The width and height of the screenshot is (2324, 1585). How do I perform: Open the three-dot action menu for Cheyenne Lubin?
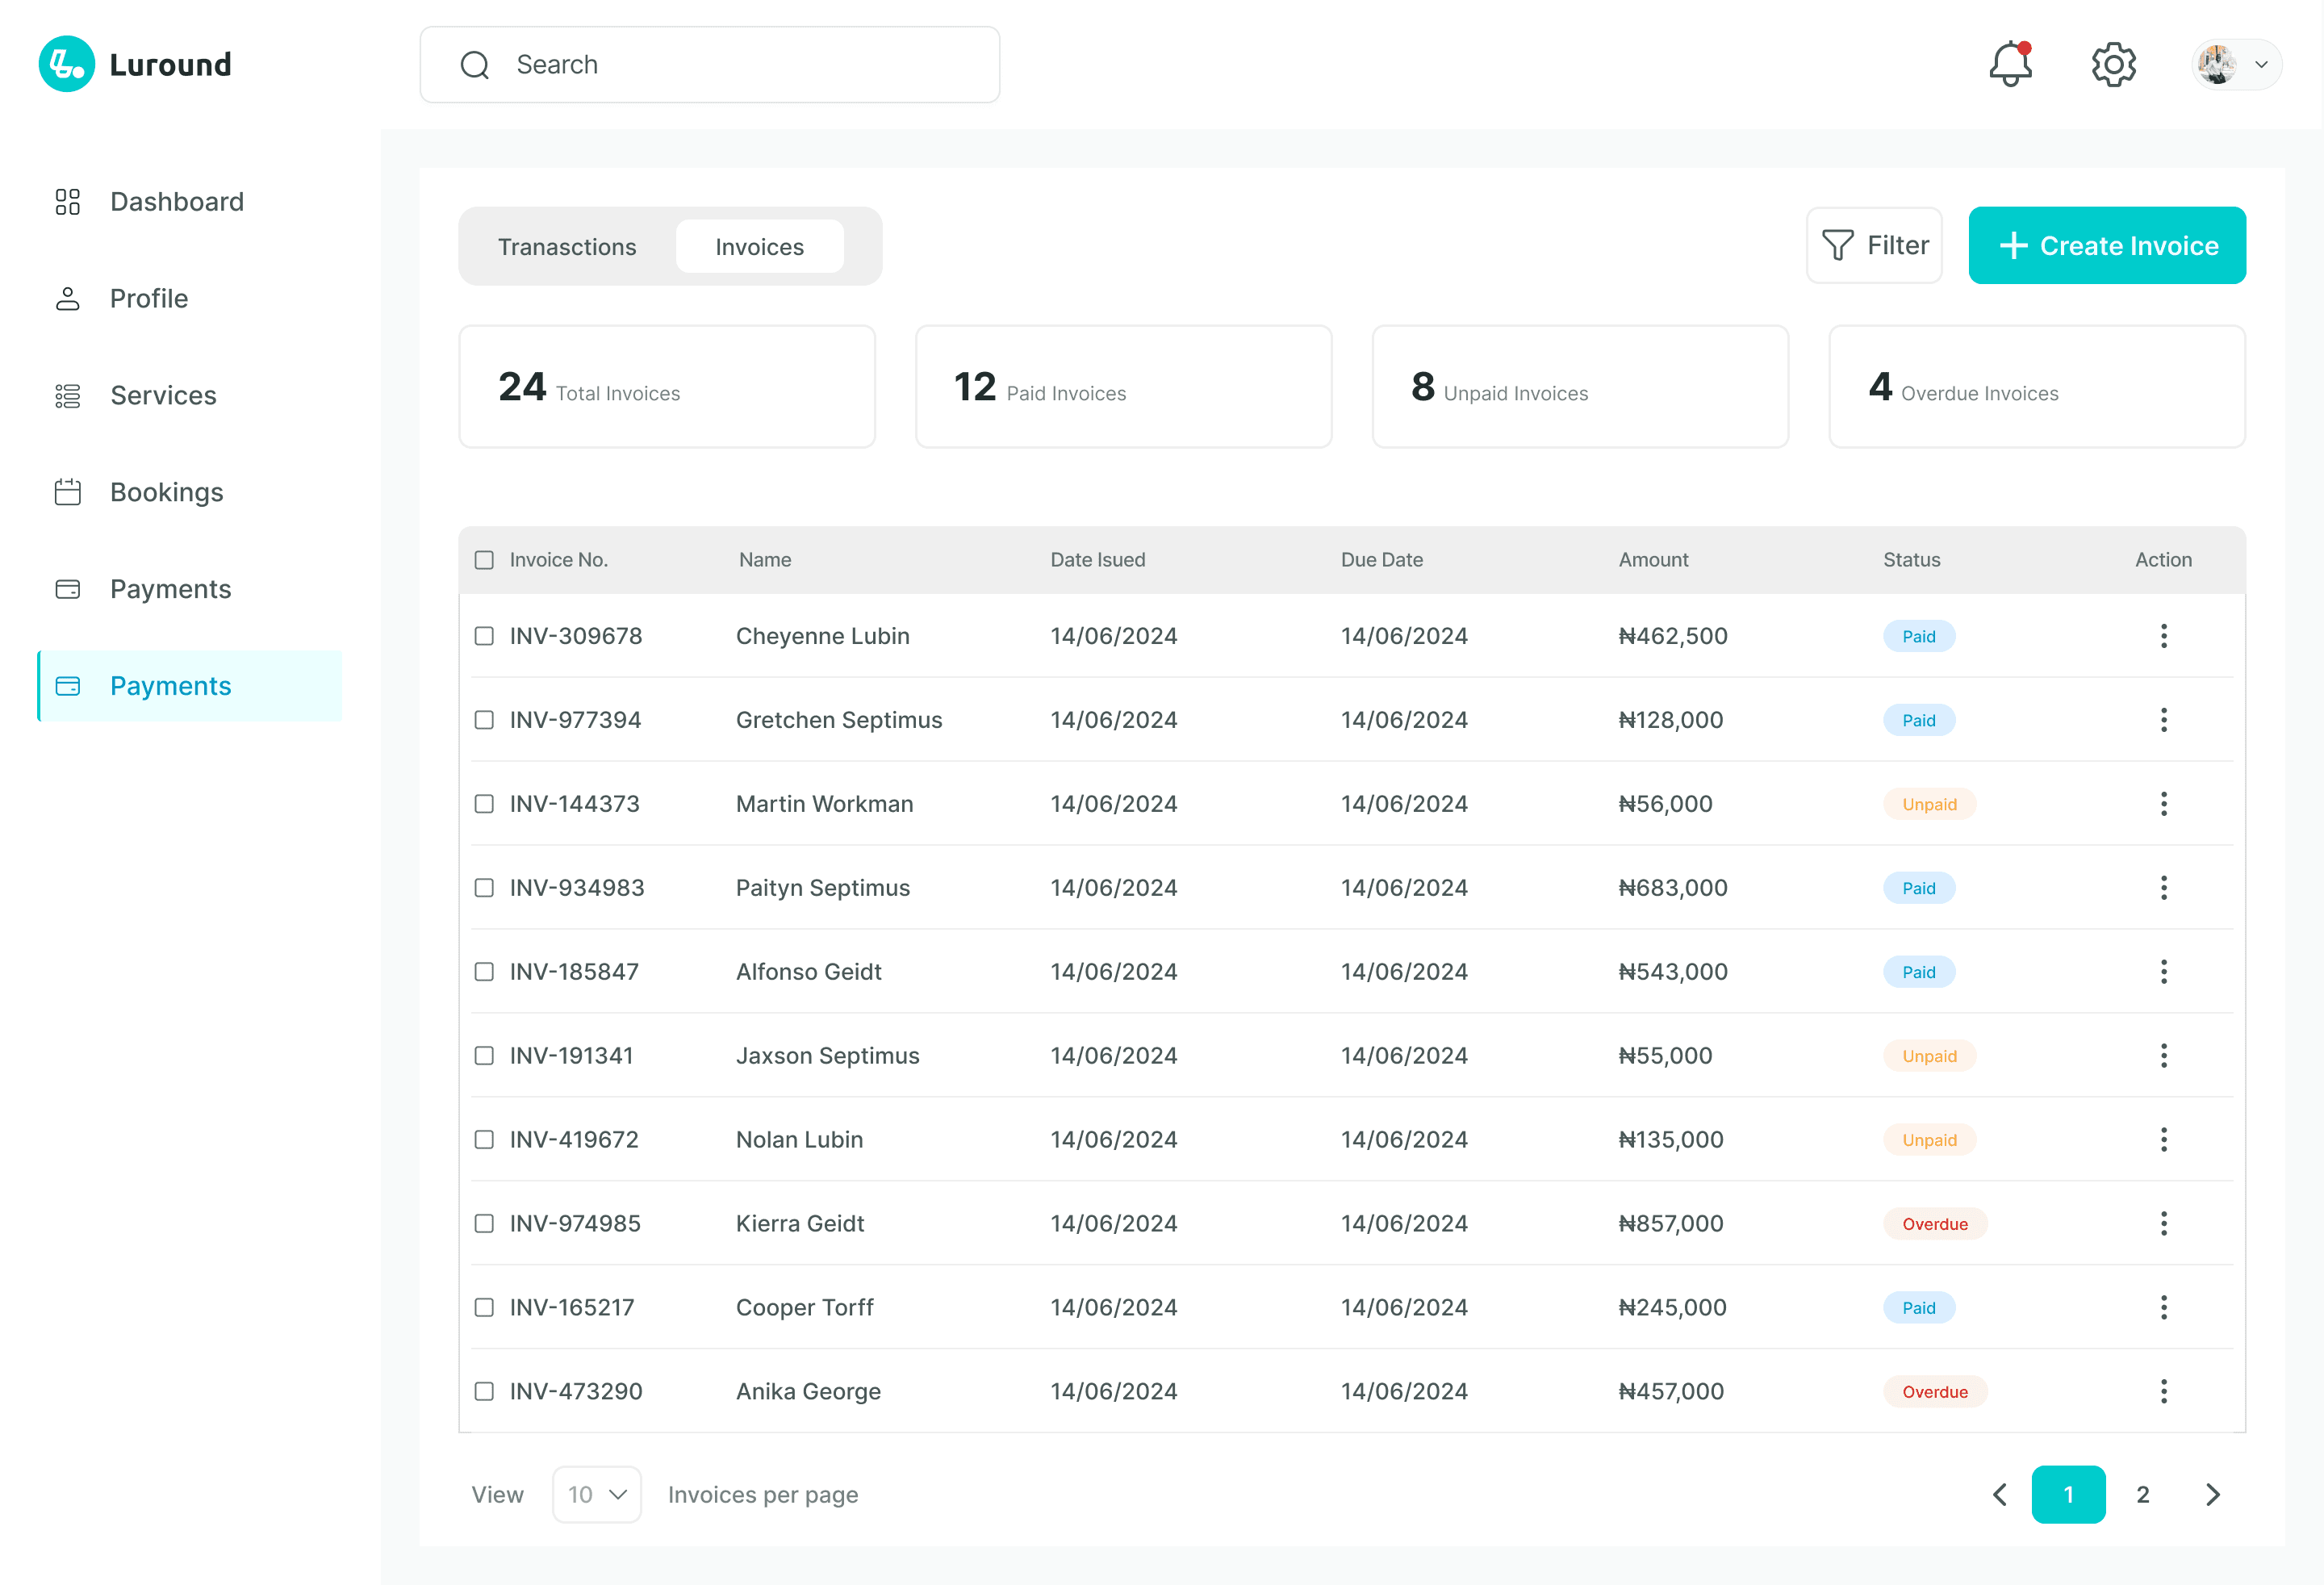2163,636
